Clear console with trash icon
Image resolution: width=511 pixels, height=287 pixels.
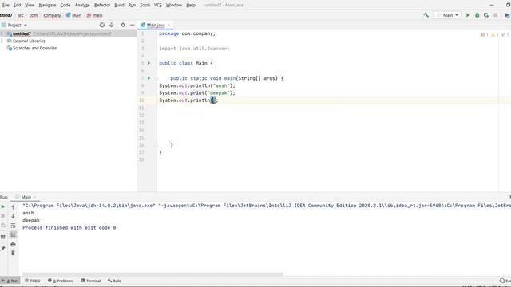[13, 253]
